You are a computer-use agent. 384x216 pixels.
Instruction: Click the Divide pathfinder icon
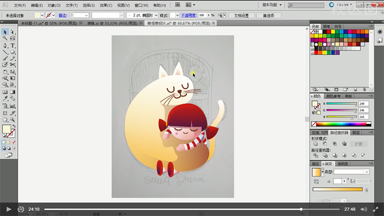pos(315,155)
